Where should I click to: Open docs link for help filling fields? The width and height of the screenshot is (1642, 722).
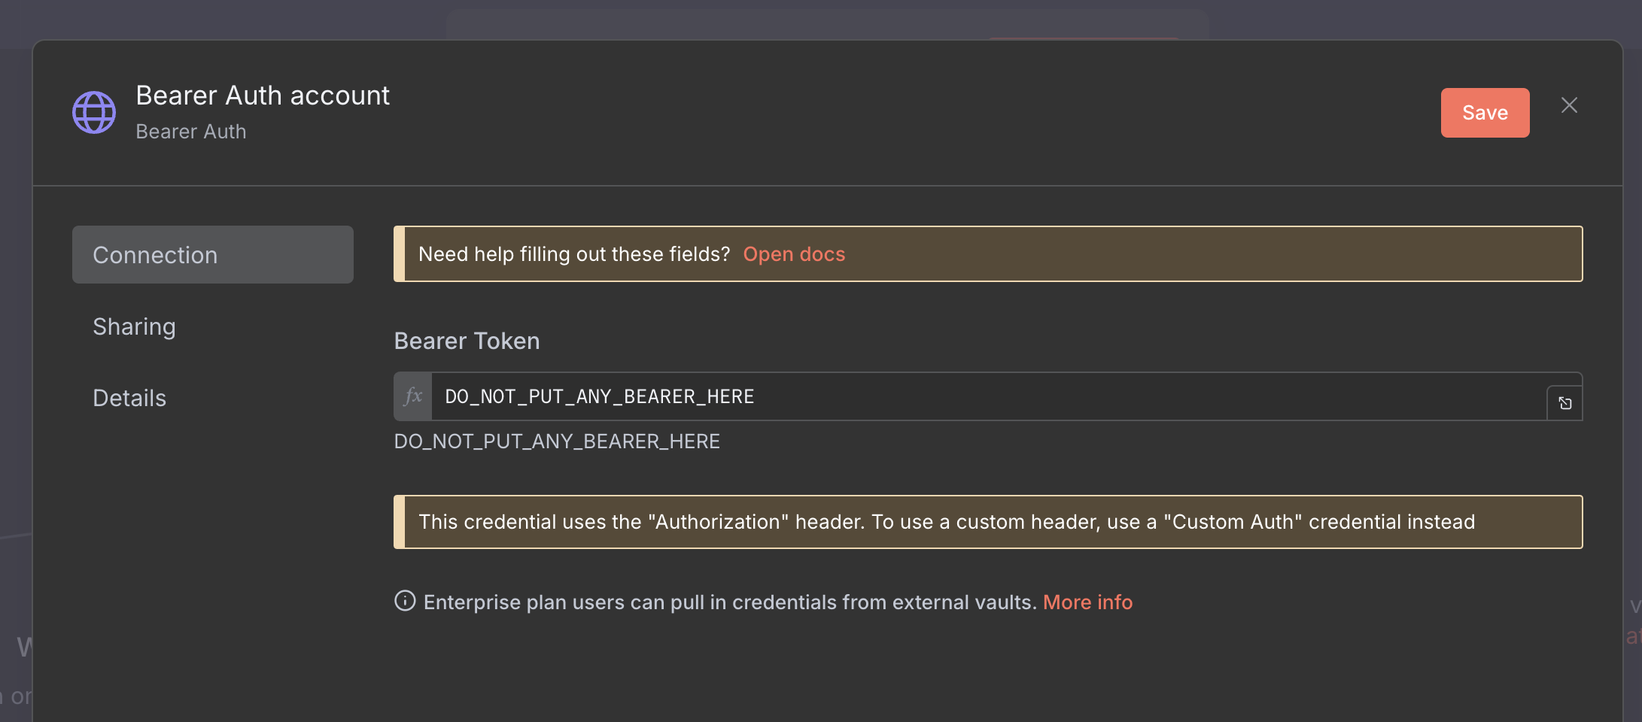(x=794, y=254)
